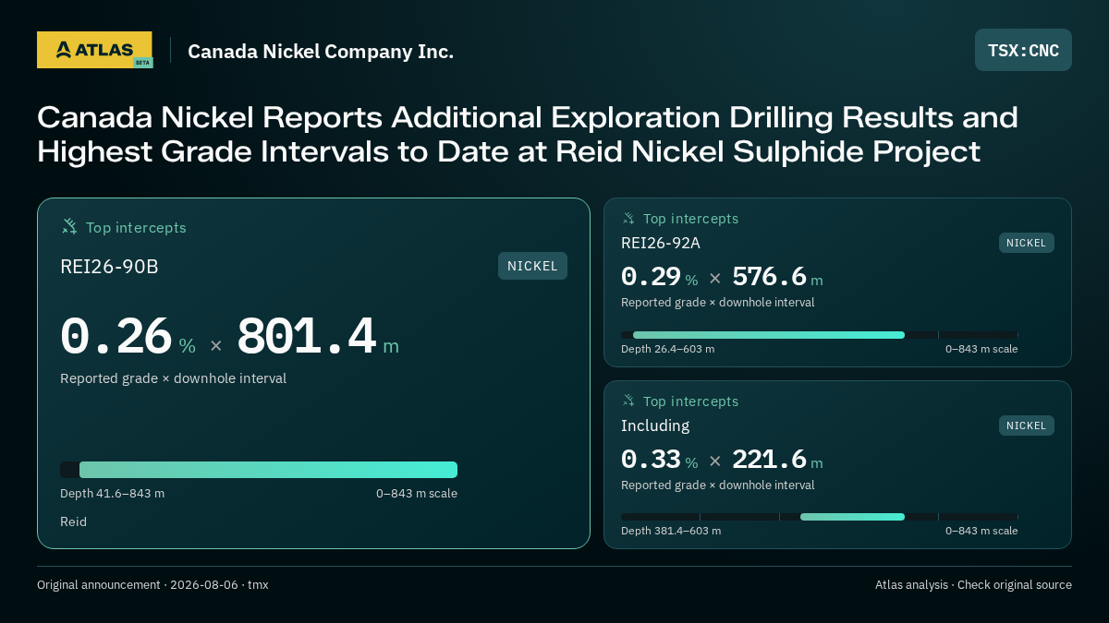The height and width of the screenshot is (623, 1109).
Task: Click the Canada Nickel Company Inc. name
Action: [321, 51]
